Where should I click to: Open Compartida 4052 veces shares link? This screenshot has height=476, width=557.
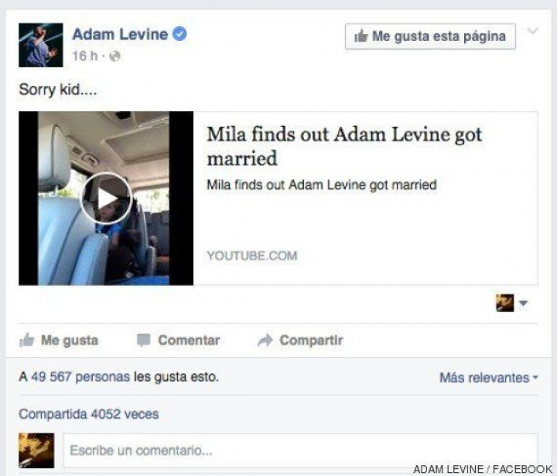tap(89, 414)
